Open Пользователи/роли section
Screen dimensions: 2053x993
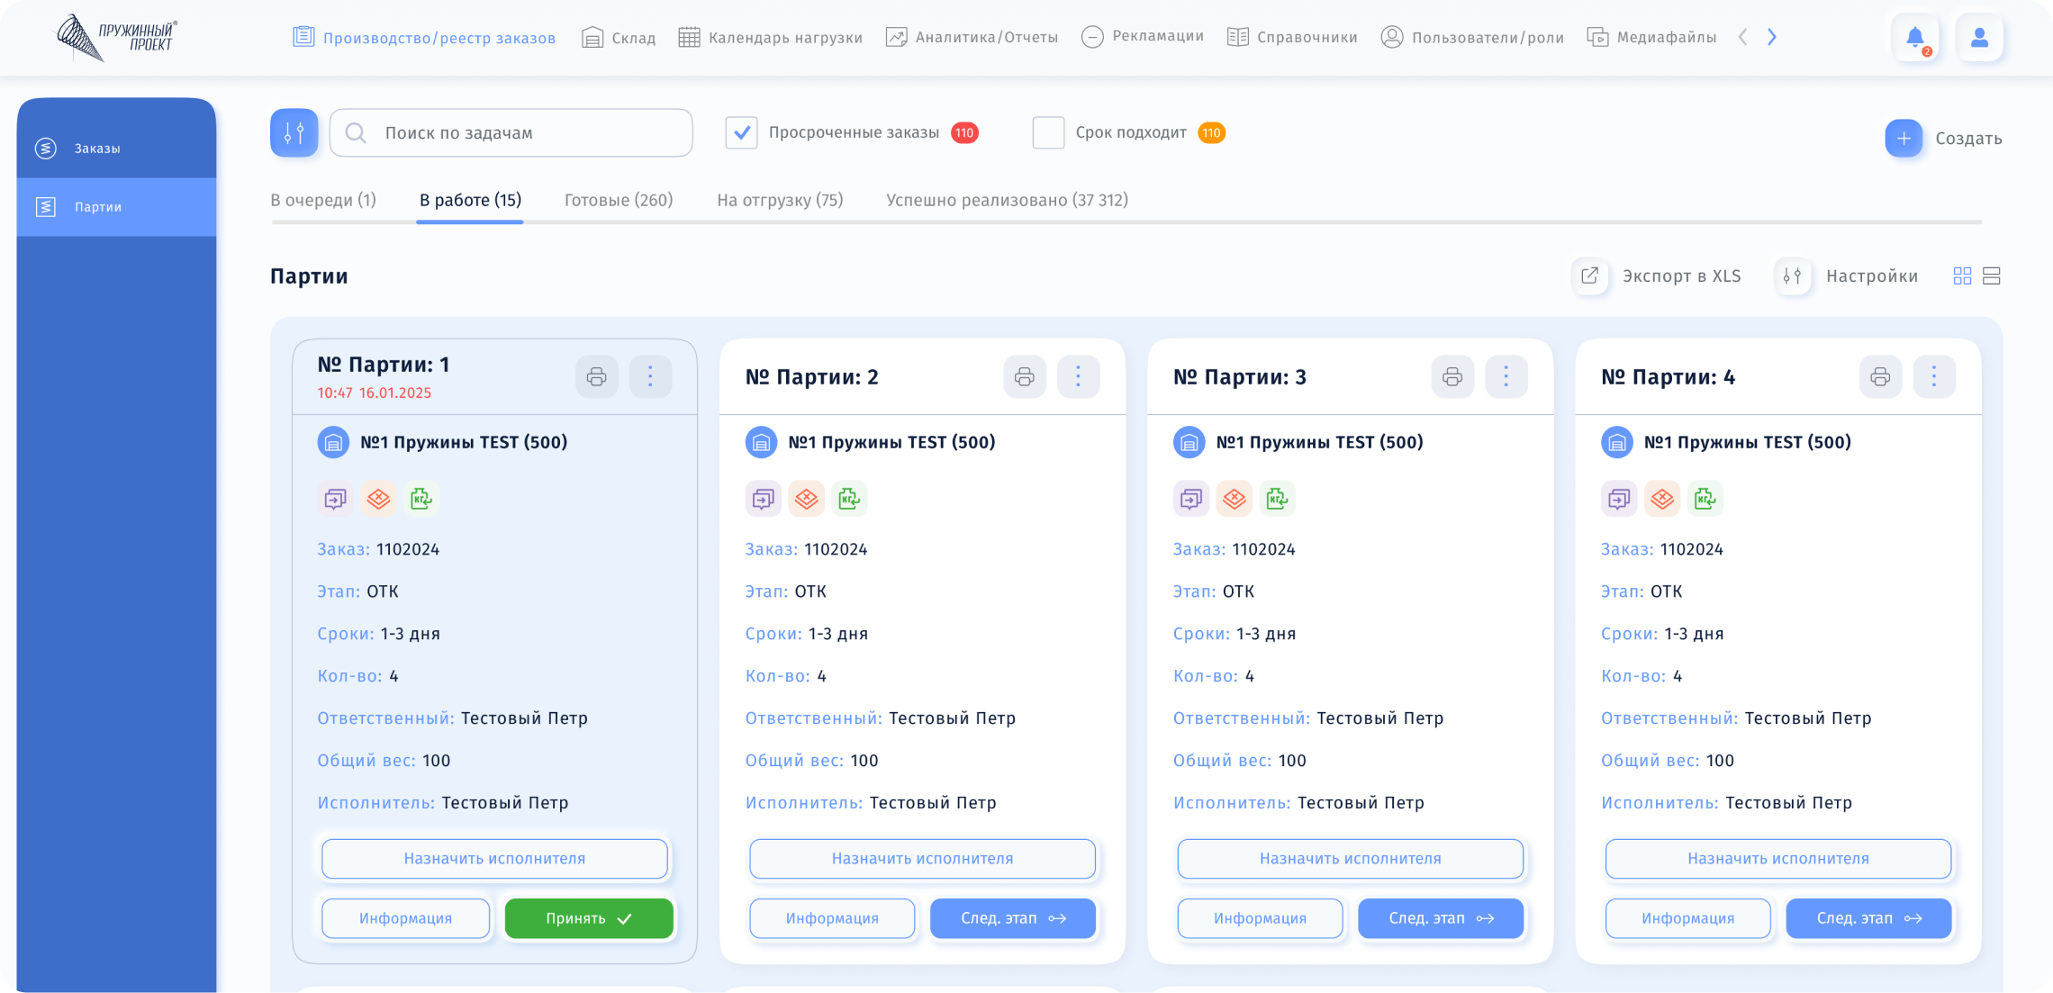1472,38
